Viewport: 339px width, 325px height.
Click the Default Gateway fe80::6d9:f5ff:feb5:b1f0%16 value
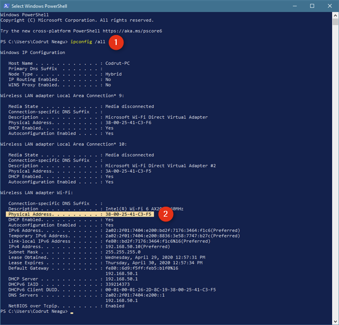(142, 268)
